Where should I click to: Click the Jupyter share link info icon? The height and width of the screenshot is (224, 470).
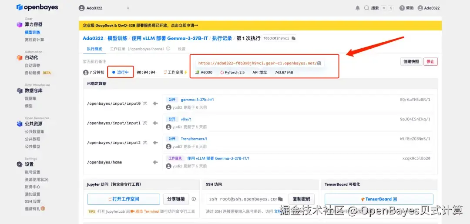(x=194, y=199)
